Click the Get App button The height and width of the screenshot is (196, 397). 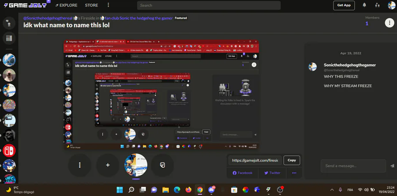pos(344,5)
